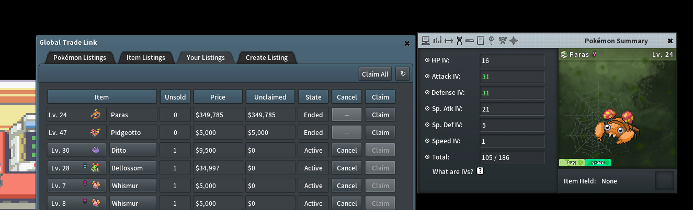Viewport: 693px width, 210px height.
Task: Open the computer/info icon in Pokémon Summary
Action: click(425, 40)
